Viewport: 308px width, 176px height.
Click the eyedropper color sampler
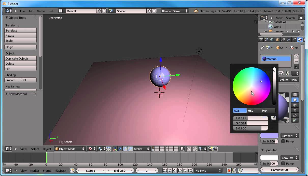273,118
